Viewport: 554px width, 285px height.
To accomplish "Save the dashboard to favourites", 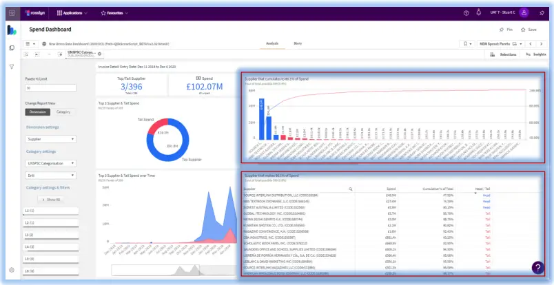I will pos(529,30).
